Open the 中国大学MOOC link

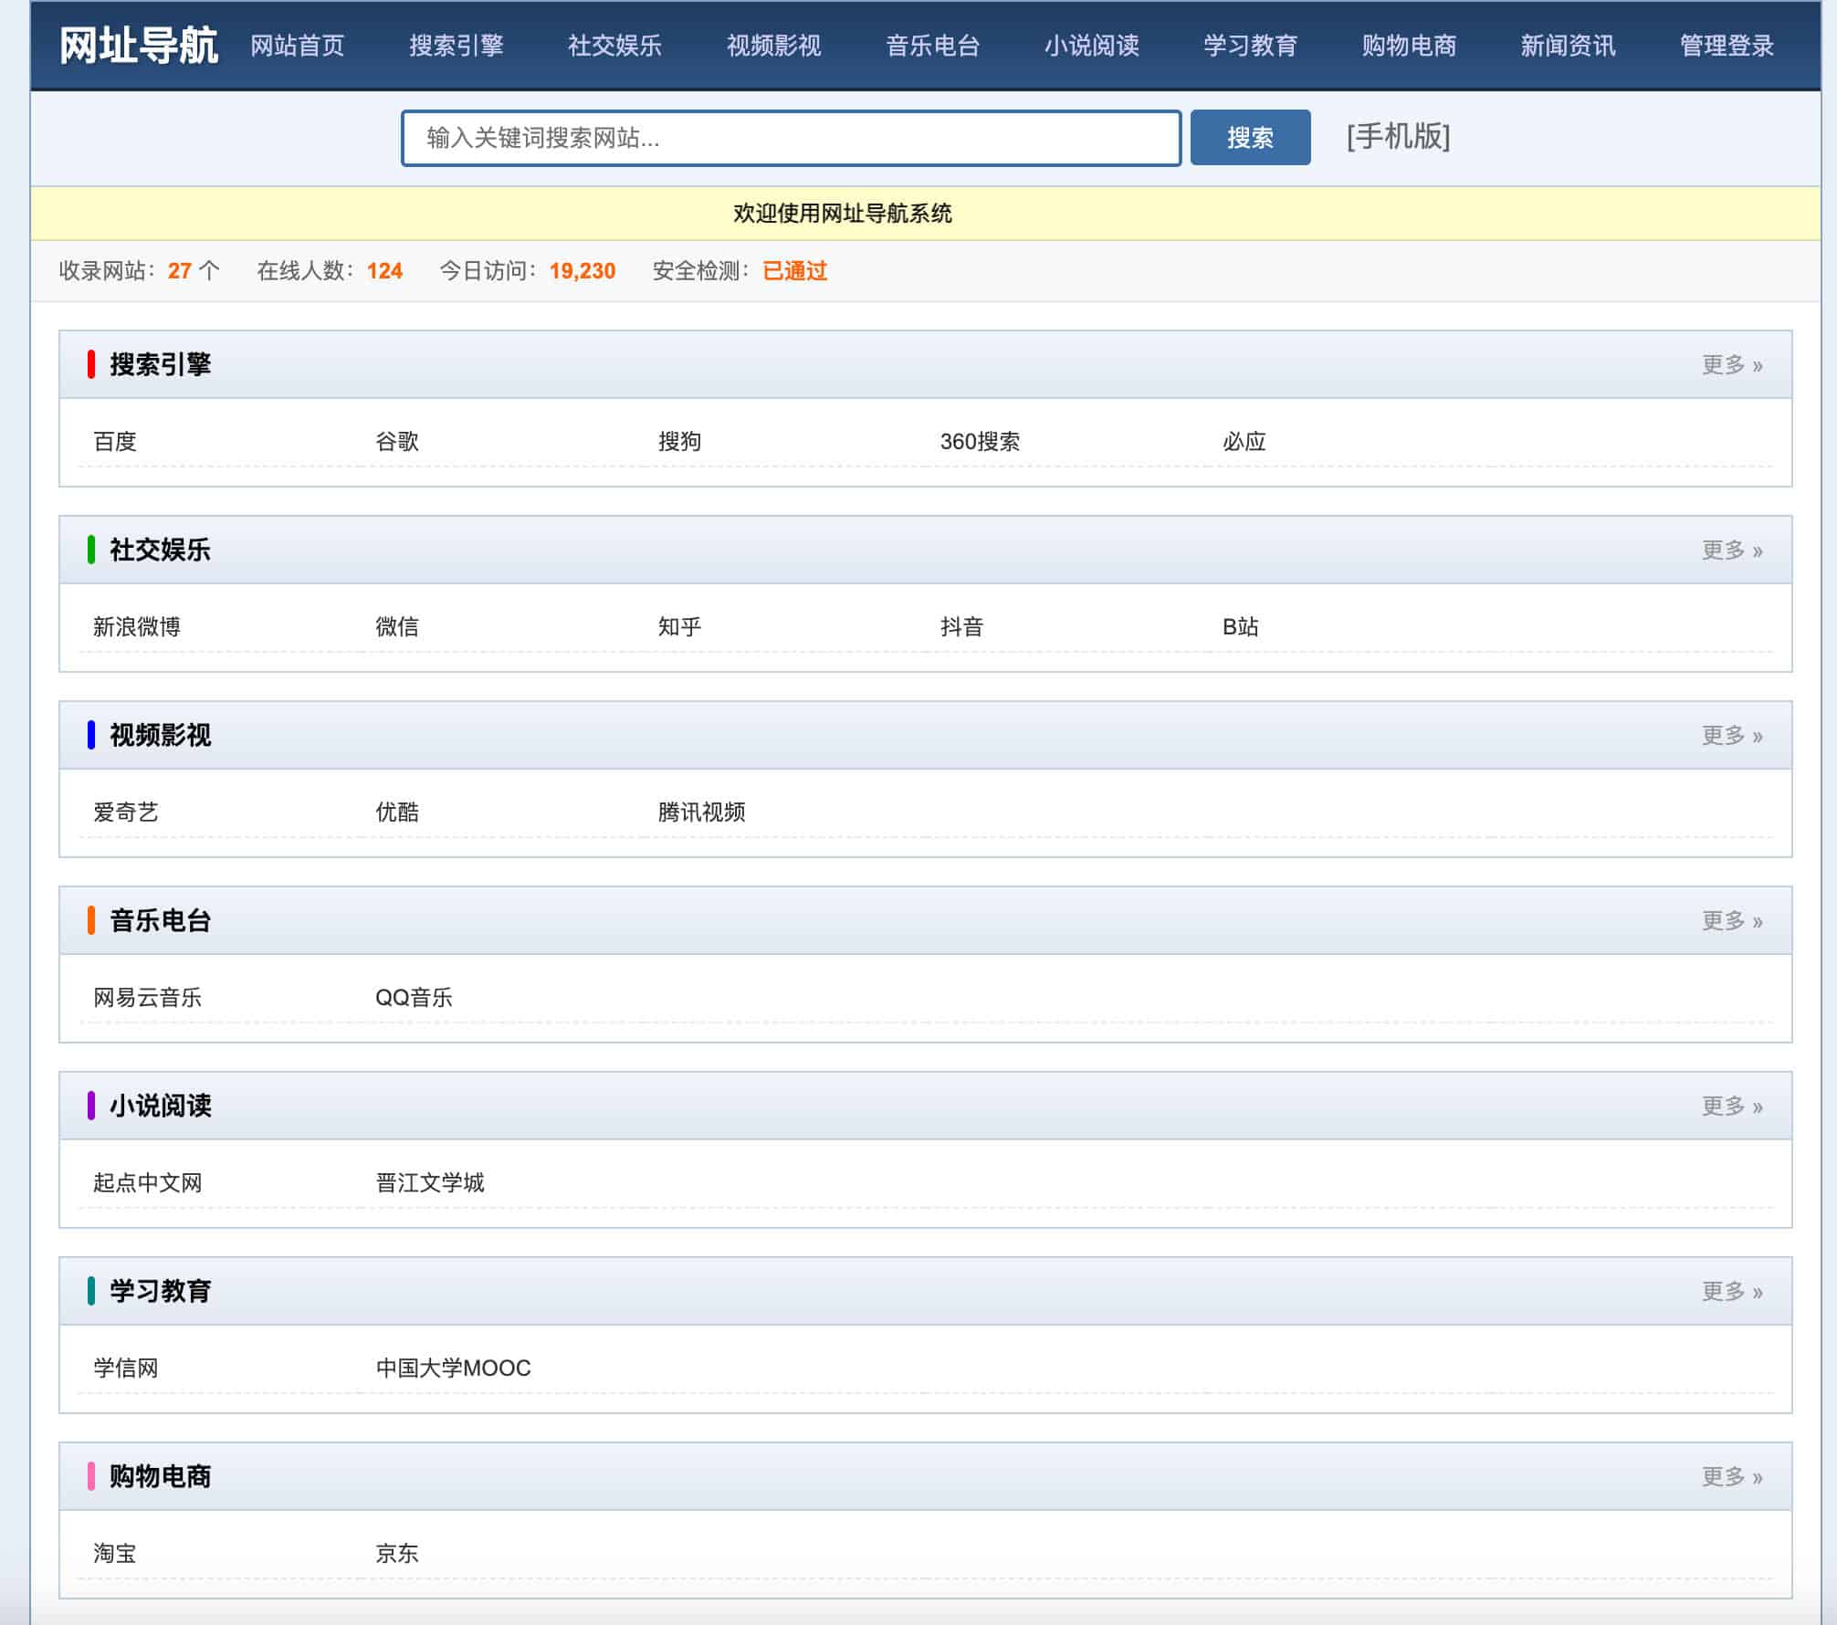coord(454,1368)
